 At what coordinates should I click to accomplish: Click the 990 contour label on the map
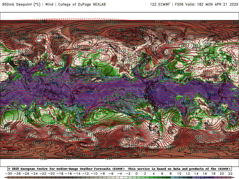(133, 148)
